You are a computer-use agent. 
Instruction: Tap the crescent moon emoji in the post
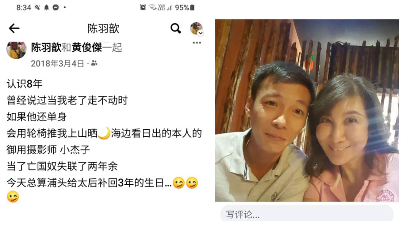[x=104, y=133]
